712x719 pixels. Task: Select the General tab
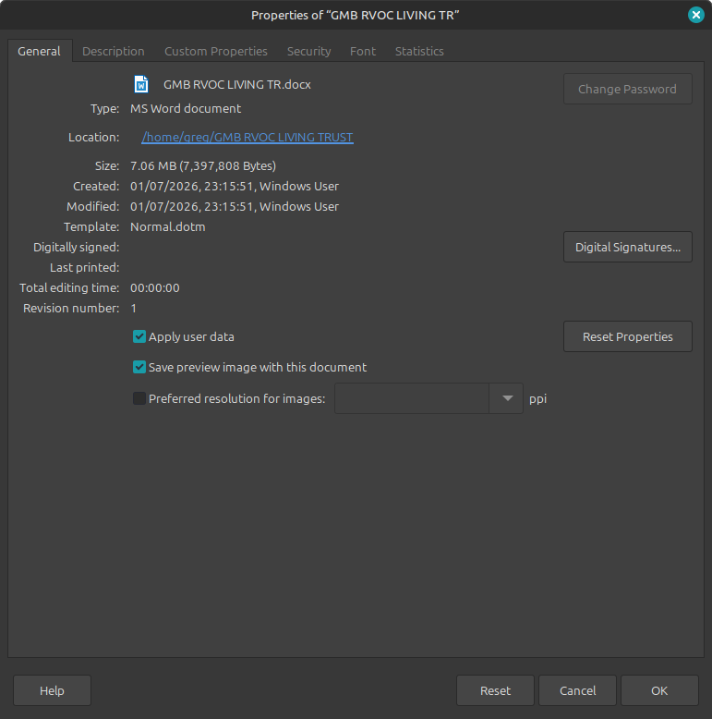coord(40,52)
